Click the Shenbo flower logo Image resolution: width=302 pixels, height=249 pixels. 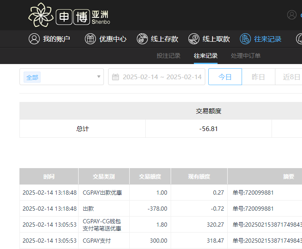(41, 15)
